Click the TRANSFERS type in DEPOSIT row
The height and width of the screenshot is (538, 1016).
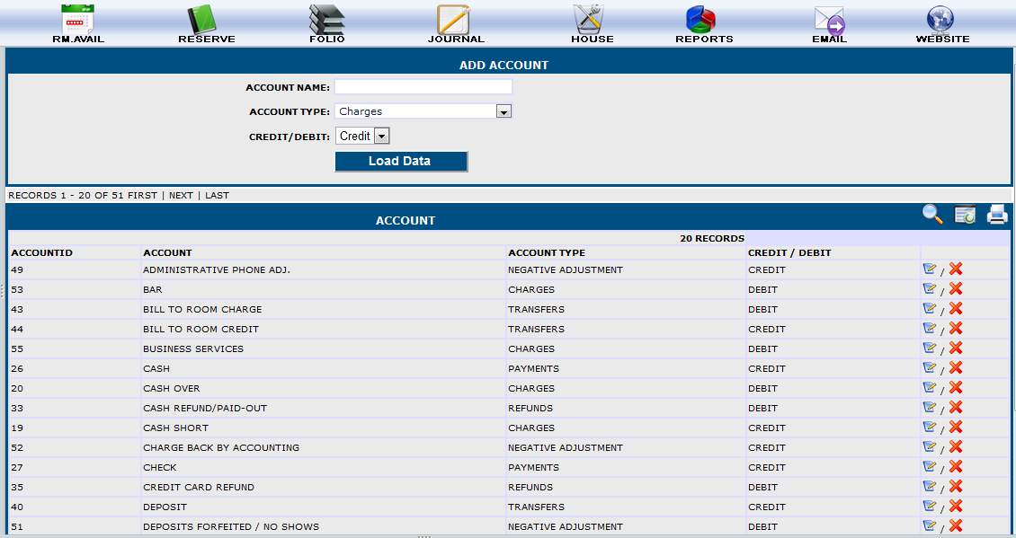(x=536, y=507)
